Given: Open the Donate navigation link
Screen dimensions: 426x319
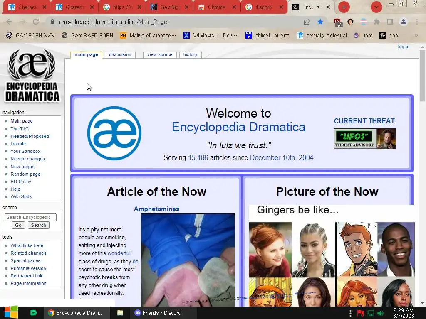Looking at the screenshot, I should click(18, 144).
